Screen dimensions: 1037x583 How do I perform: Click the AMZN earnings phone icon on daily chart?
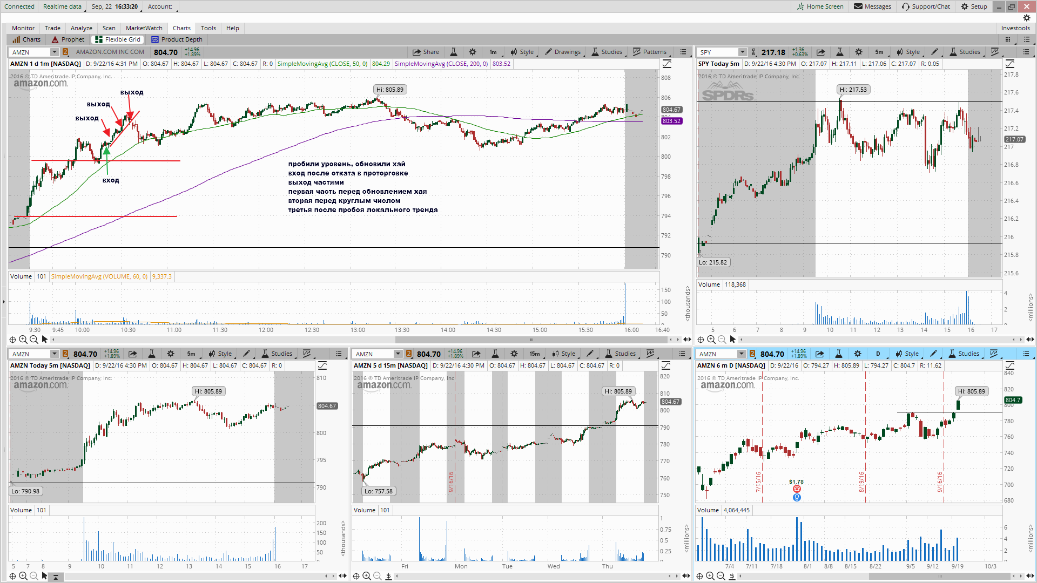coord(797,489)
